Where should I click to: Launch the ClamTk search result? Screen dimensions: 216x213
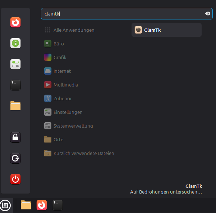pyautogui.click(x=166, y=30)
